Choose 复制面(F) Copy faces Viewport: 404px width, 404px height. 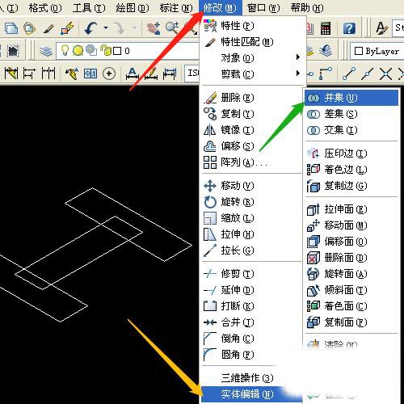click(x=351, y=322)
